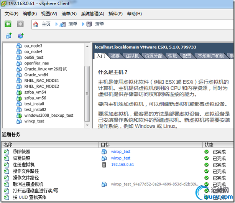Switch to the 入门 tab
The width and height of the screenshot is (235, 203).
click(x=101, y=56)
